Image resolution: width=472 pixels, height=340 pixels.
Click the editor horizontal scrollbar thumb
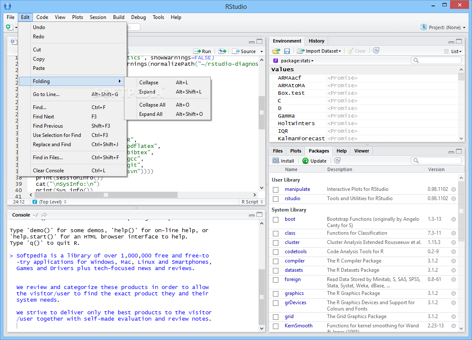click(105, 195)
